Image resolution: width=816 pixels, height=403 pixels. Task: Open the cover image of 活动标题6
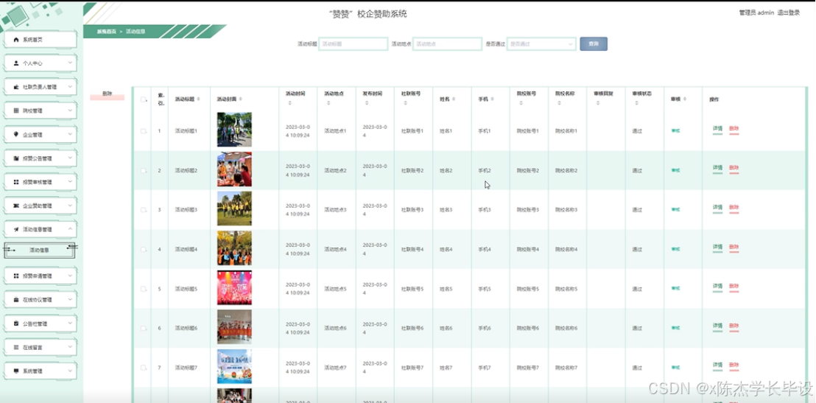click(x=234, y=327)
